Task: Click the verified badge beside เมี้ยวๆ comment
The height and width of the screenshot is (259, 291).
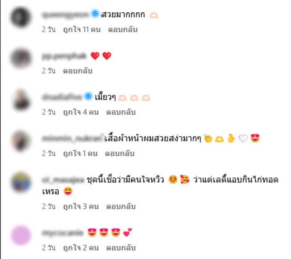Action: 88,96
